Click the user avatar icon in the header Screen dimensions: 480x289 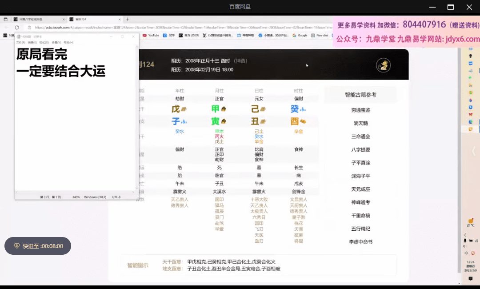[x=383, y=65]
